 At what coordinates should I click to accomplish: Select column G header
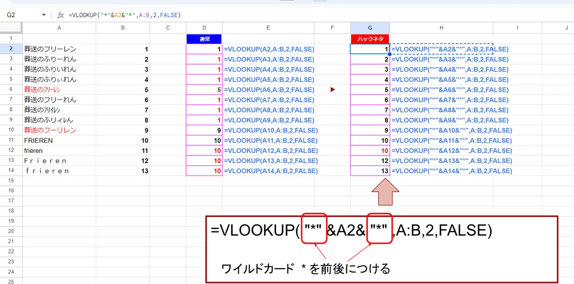click(x=370, y=28)
